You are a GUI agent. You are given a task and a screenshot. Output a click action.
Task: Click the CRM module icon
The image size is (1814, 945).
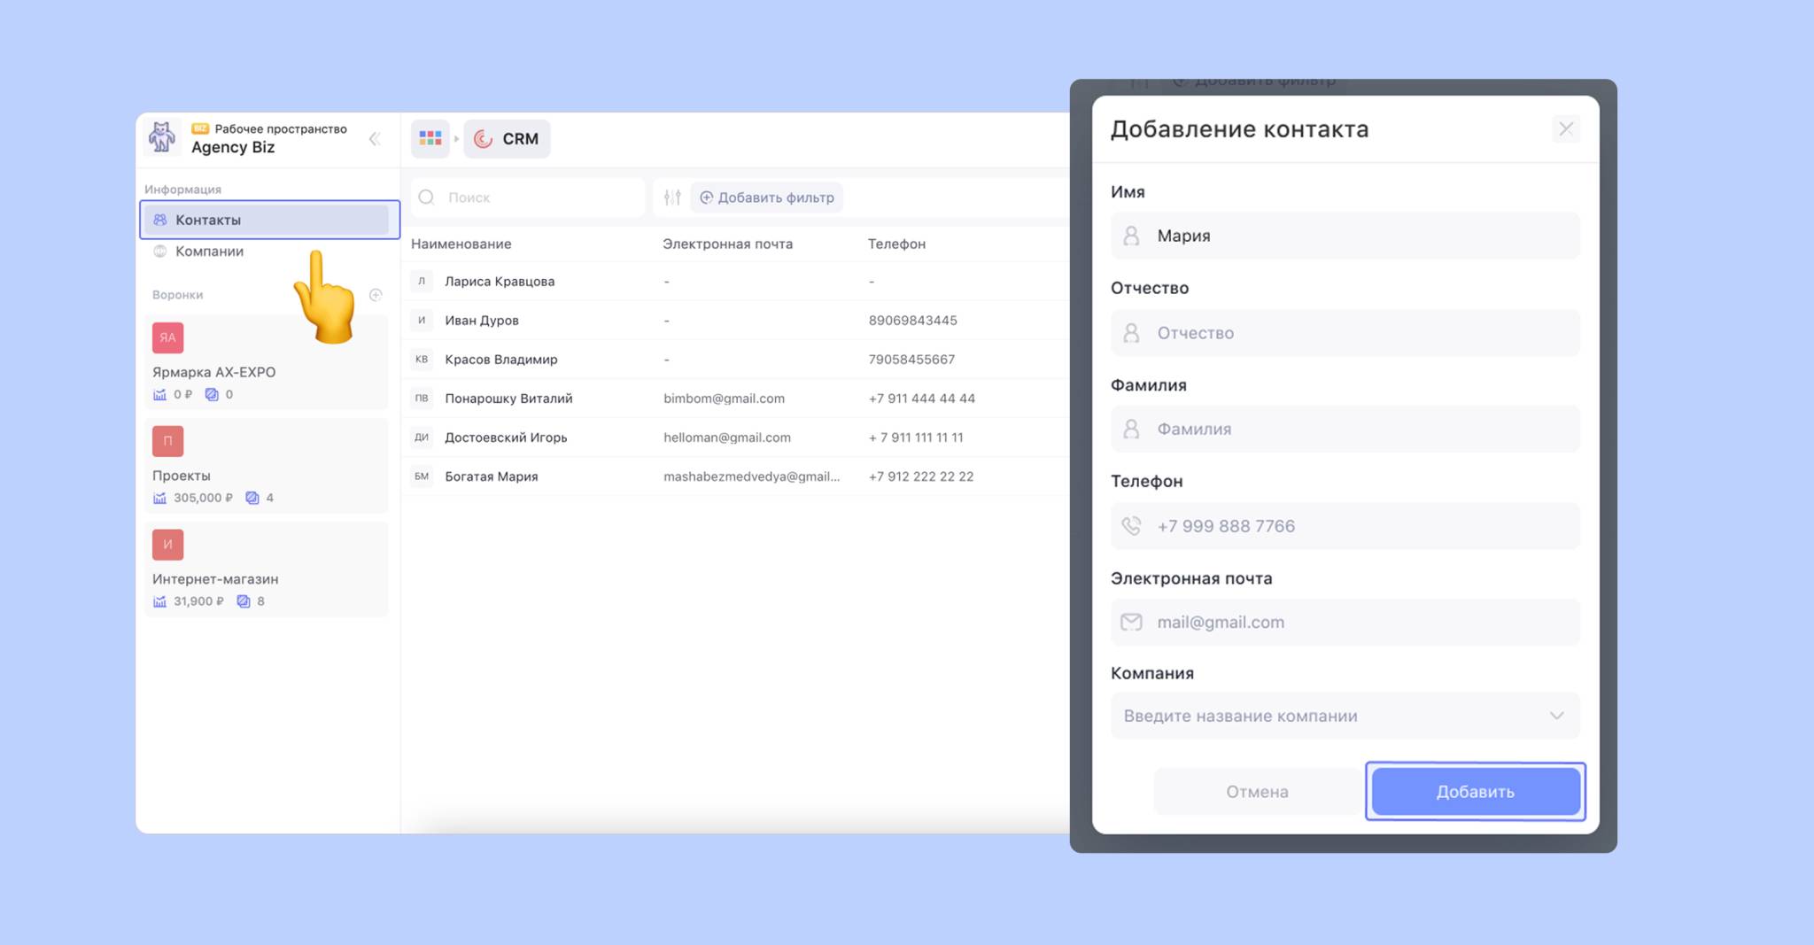[x=483, y=139]
